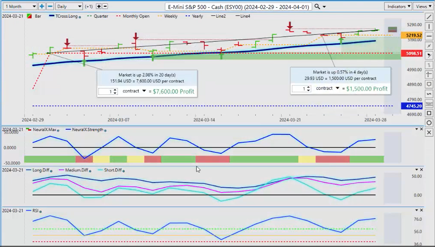Open the Daily interval dropdown
This screenshot has width=435, height=247.
(x=69, y=6)
